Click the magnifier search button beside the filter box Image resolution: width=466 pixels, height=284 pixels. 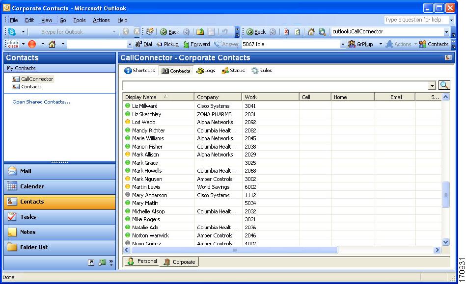tap(444, 85)
